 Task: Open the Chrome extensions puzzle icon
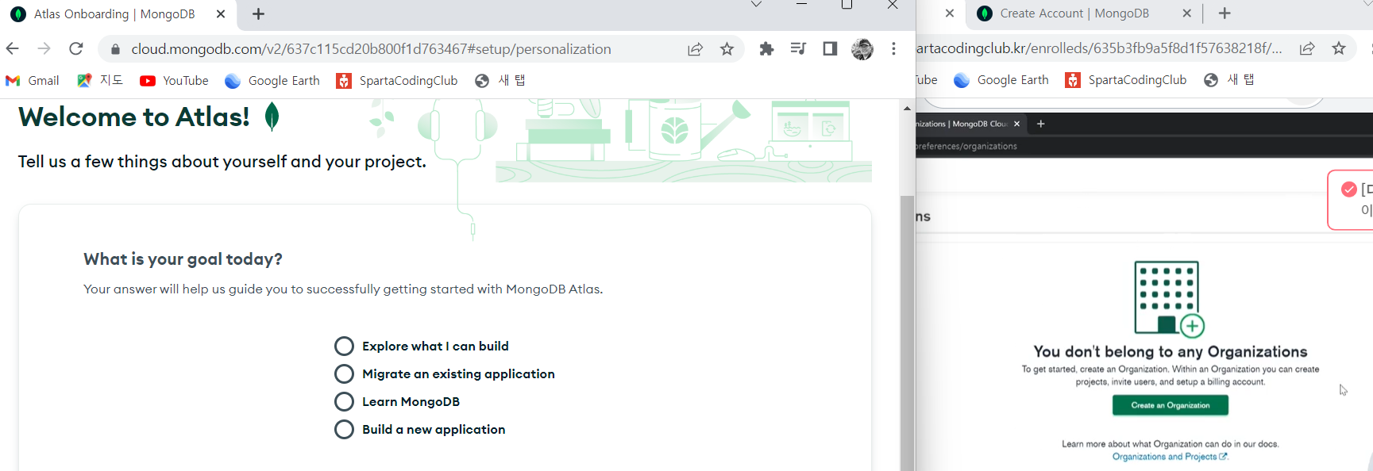(766, 49)
